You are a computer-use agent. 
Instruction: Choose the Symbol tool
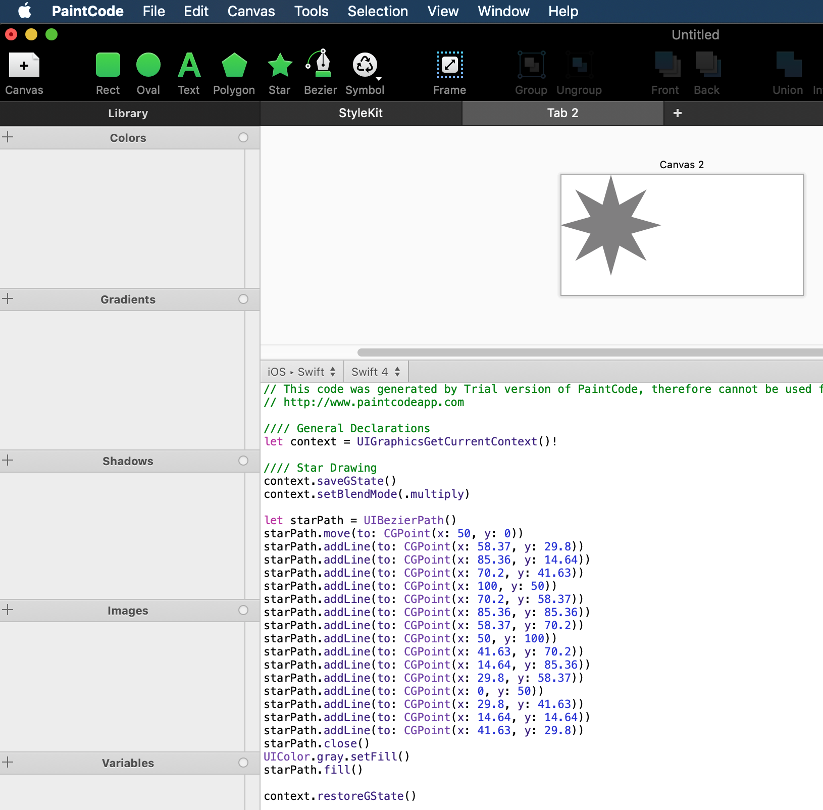pos(365,74)
